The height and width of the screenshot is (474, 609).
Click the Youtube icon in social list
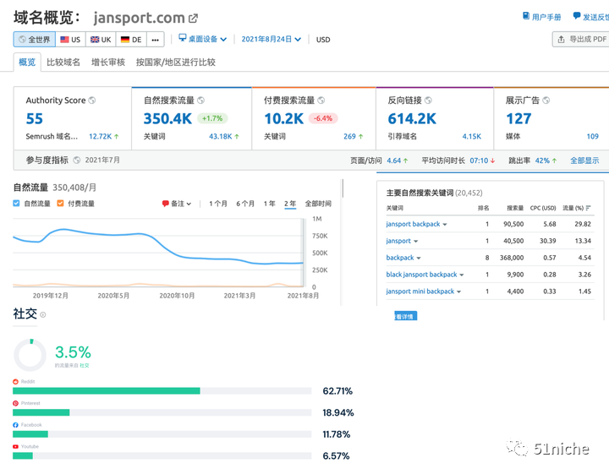15,447
